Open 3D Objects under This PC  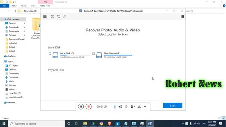click(13, 66)
